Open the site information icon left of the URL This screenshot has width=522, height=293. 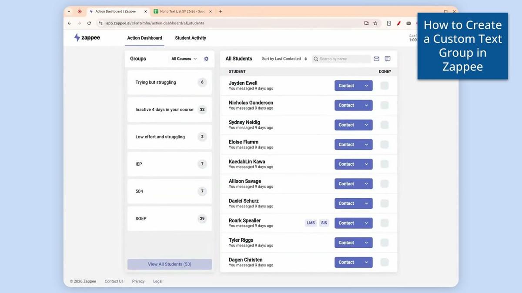(x=100, y=23)
